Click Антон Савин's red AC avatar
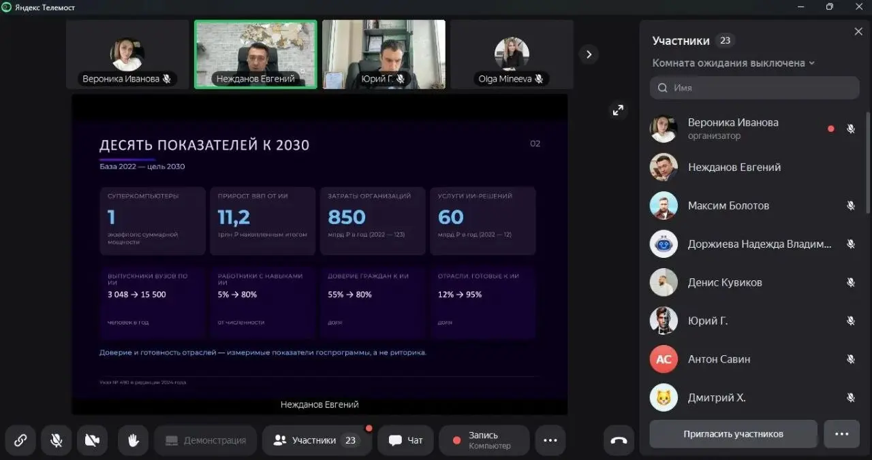 (664, 359)
